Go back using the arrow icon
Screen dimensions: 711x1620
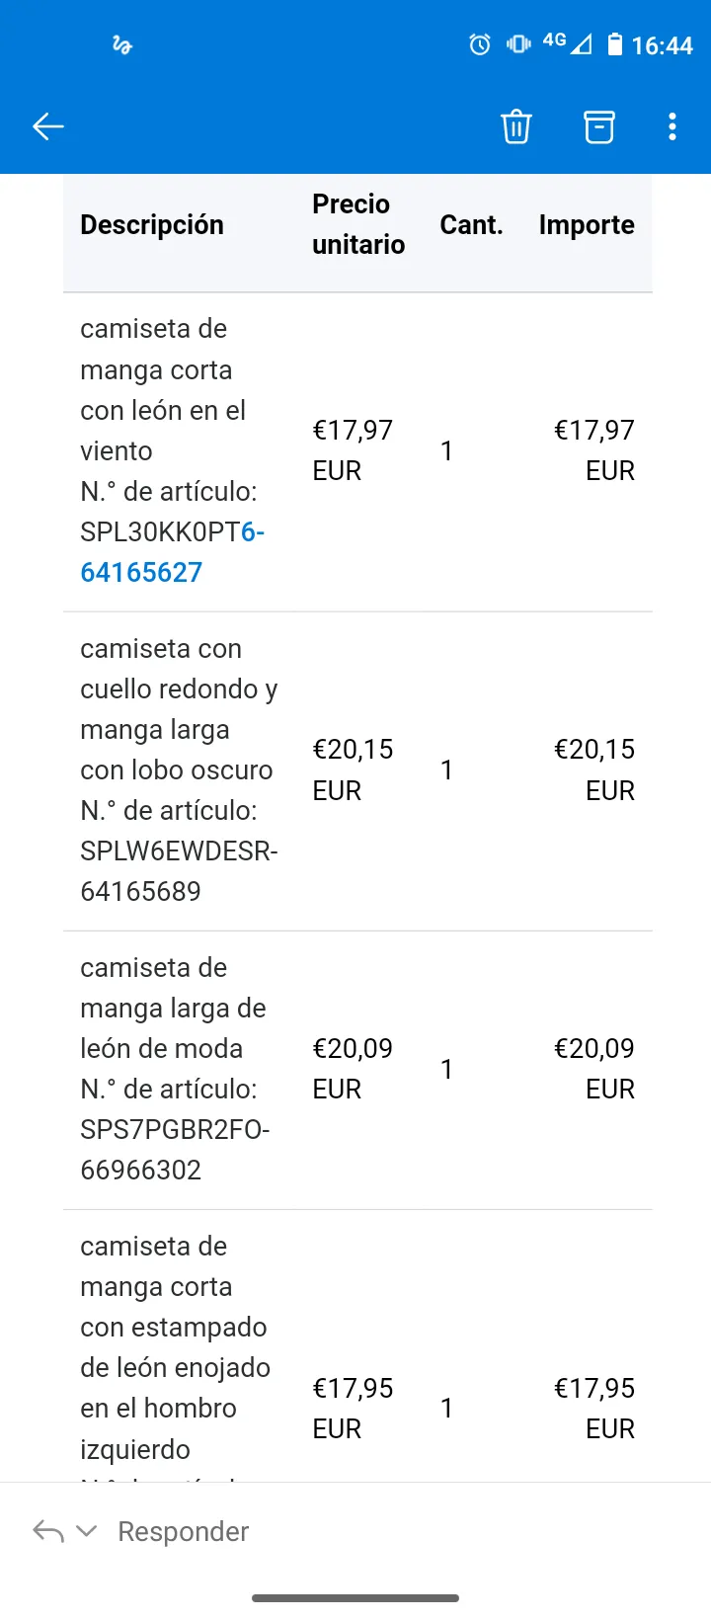tap(48, 126)
